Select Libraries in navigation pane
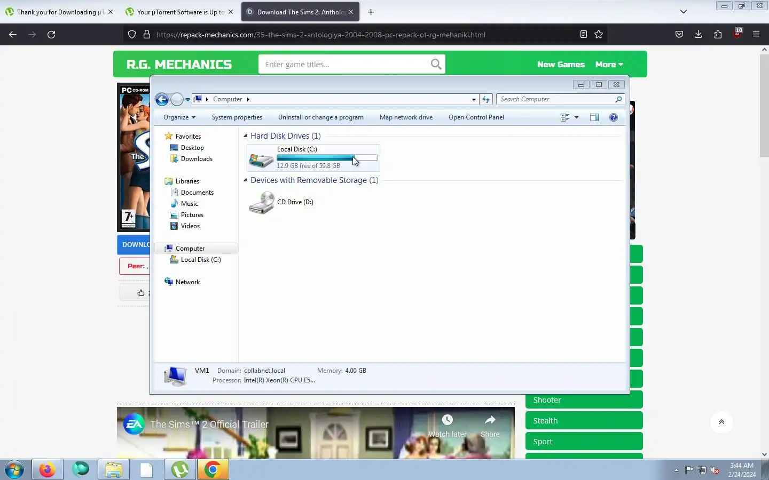The height and width of the screenshot is (480, 769). coord(187,181)
